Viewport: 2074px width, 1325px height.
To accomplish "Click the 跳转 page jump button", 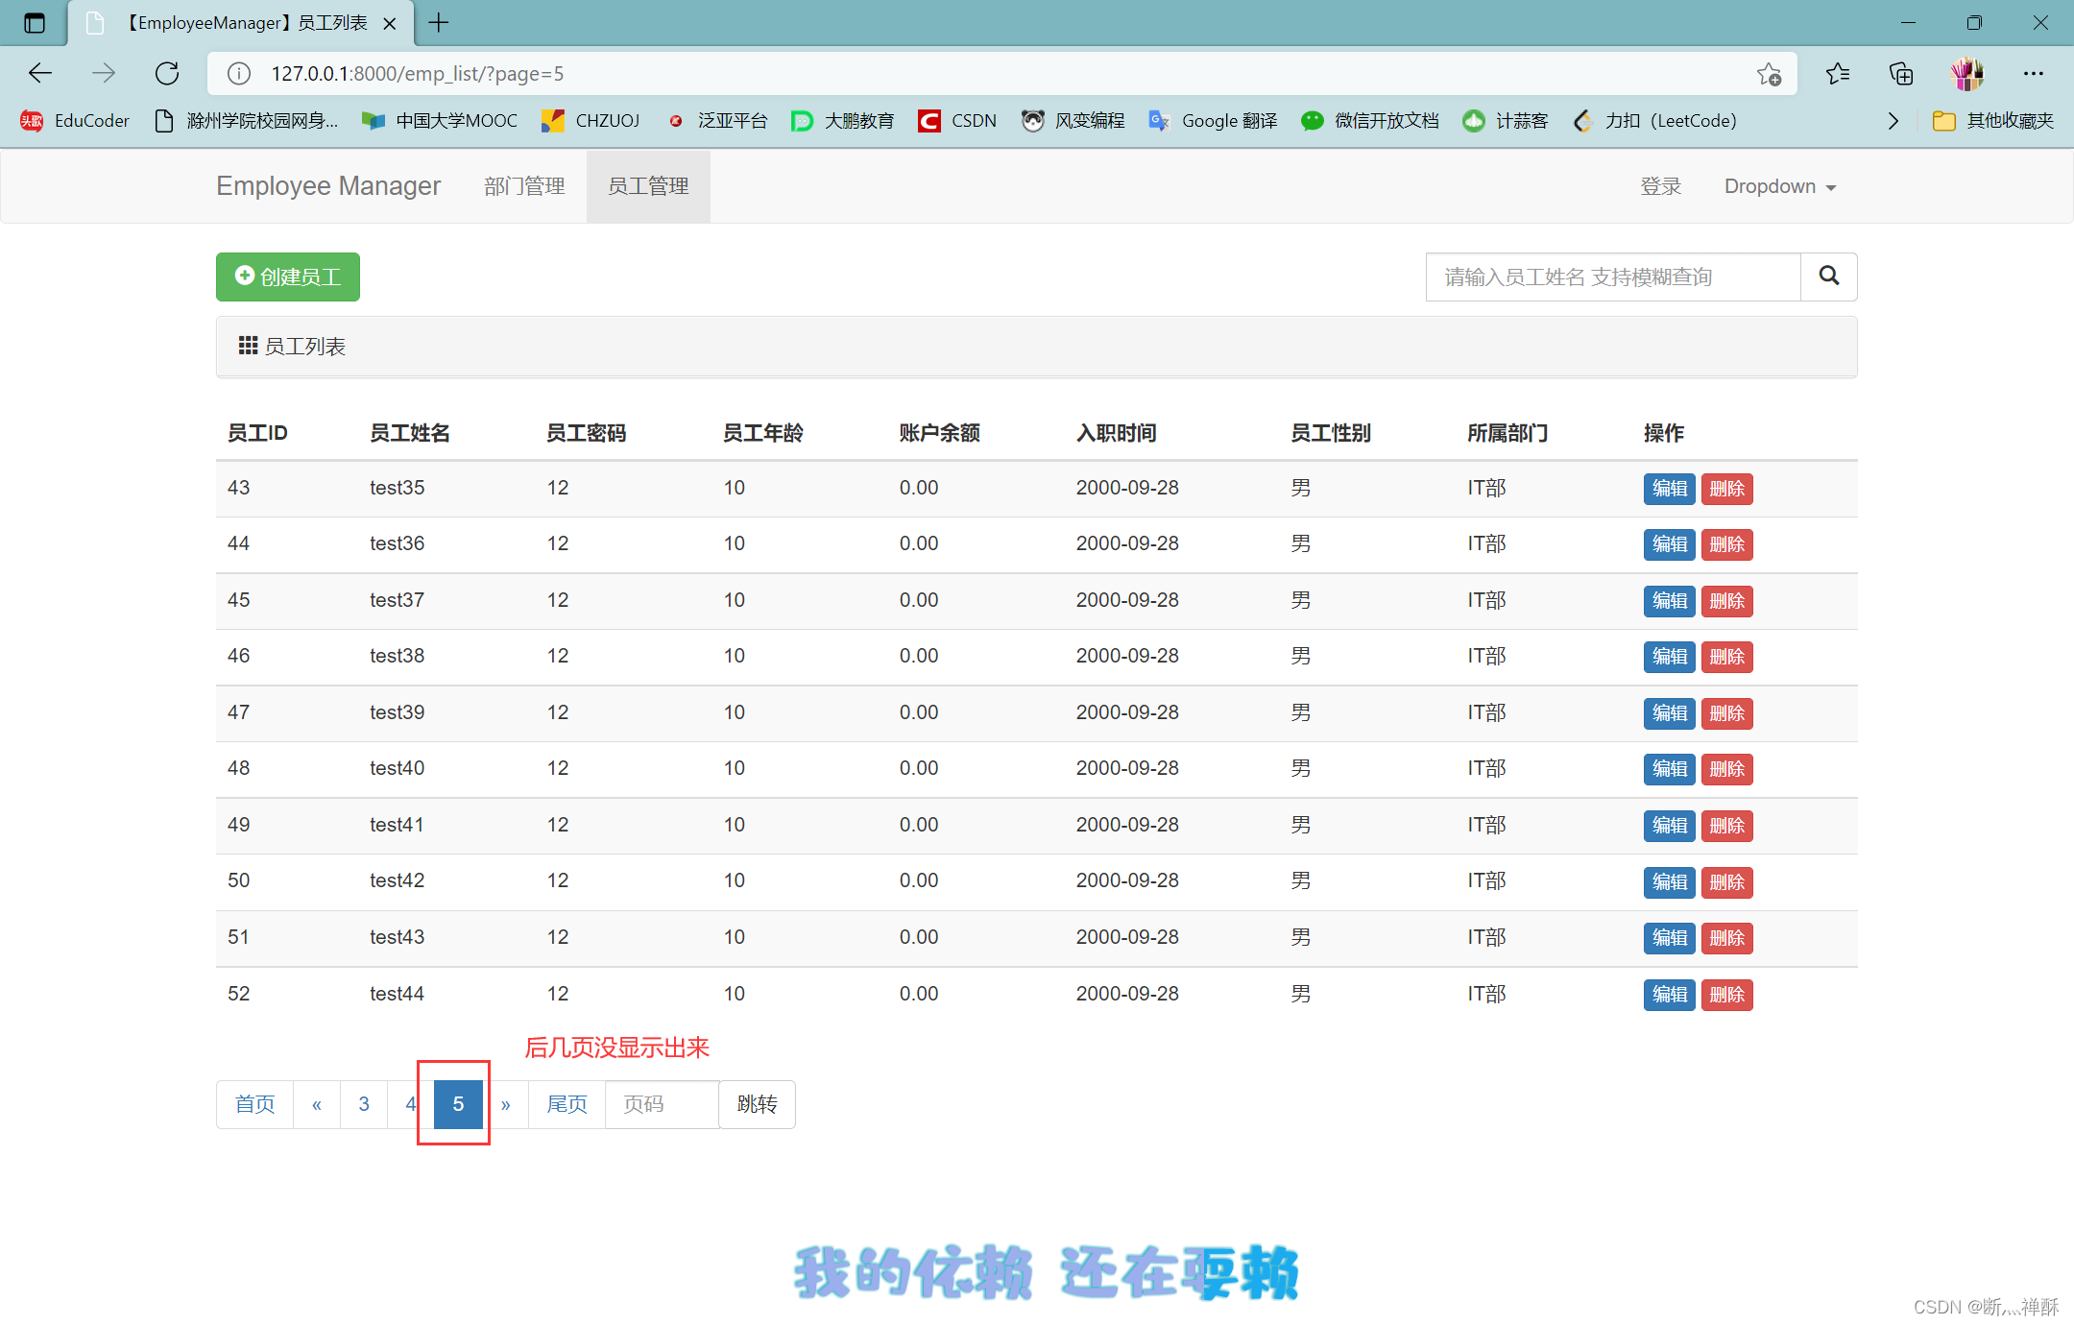I will tap(757, 1104).
